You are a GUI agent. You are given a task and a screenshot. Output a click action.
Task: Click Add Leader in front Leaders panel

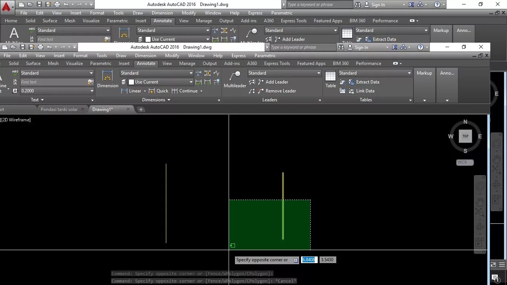pos(272,82)
